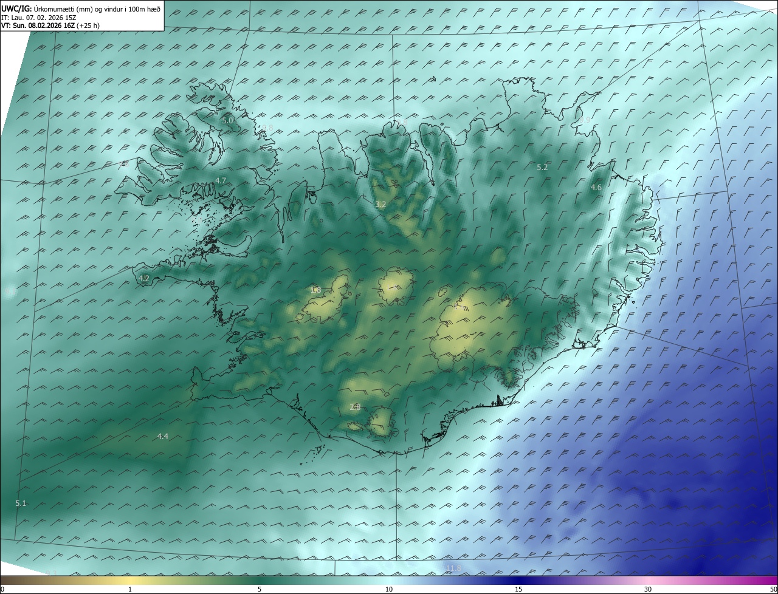Image resolution: width=778 pixels, height=594 pixels.
Task: Click the 4.2 value label on map
Action: point(144,278)
